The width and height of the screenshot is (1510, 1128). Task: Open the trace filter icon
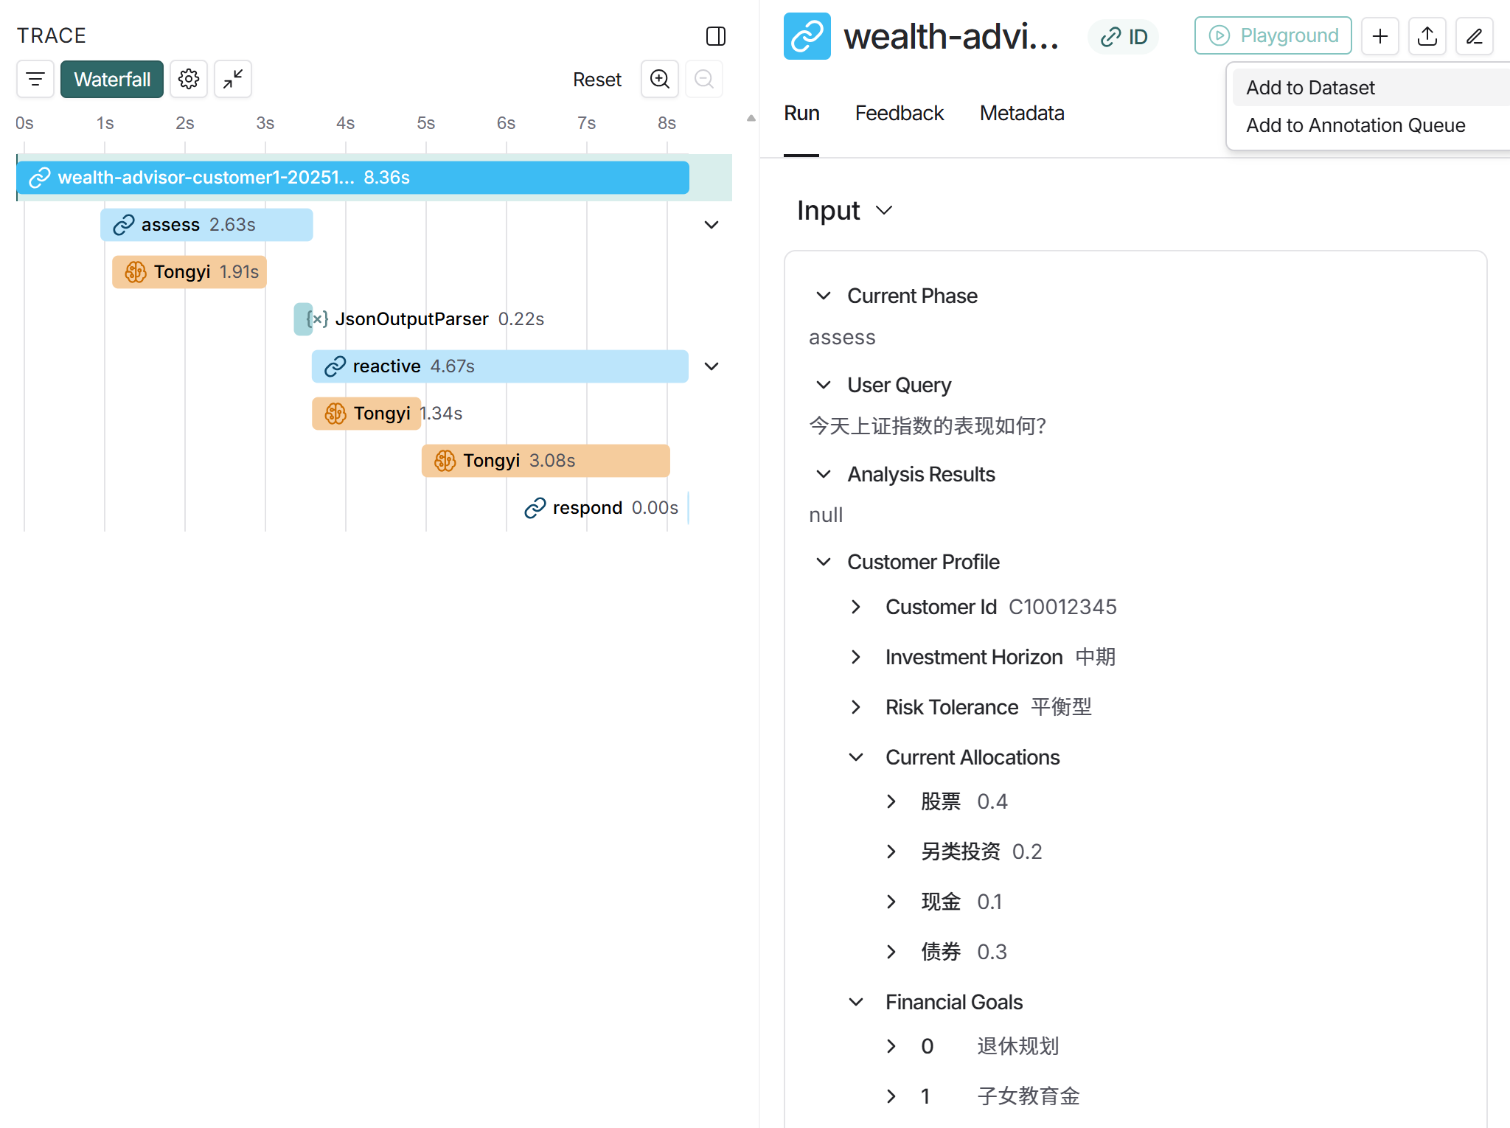35,79
